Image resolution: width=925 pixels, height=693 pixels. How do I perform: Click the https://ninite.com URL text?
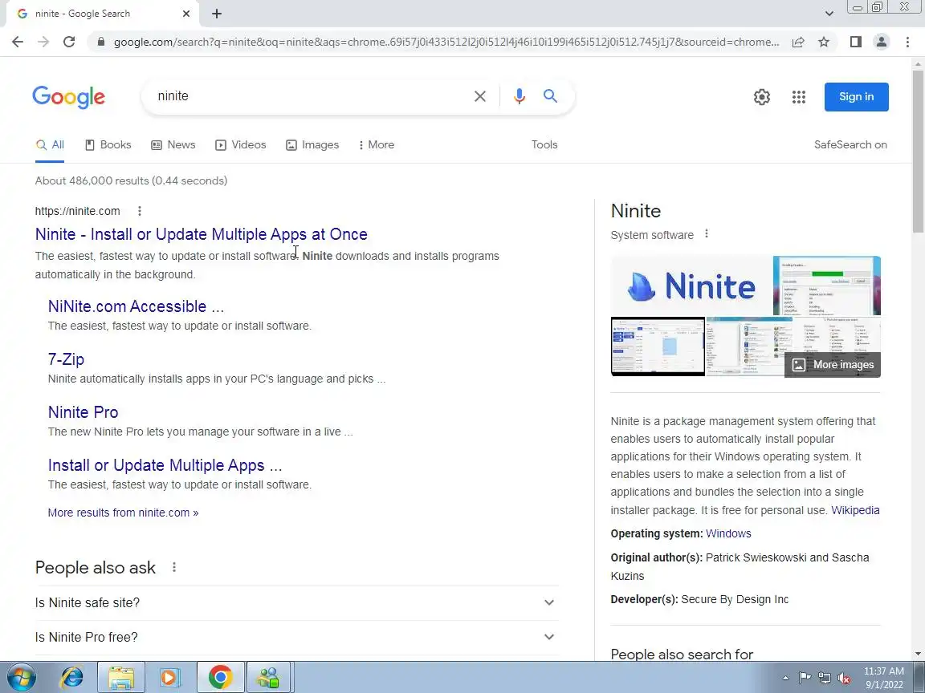pyautogui.click(x=77, y=211)
